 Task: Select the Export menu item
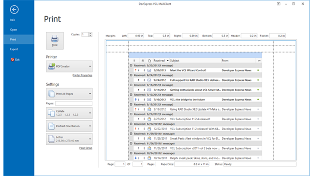(14, 49)
